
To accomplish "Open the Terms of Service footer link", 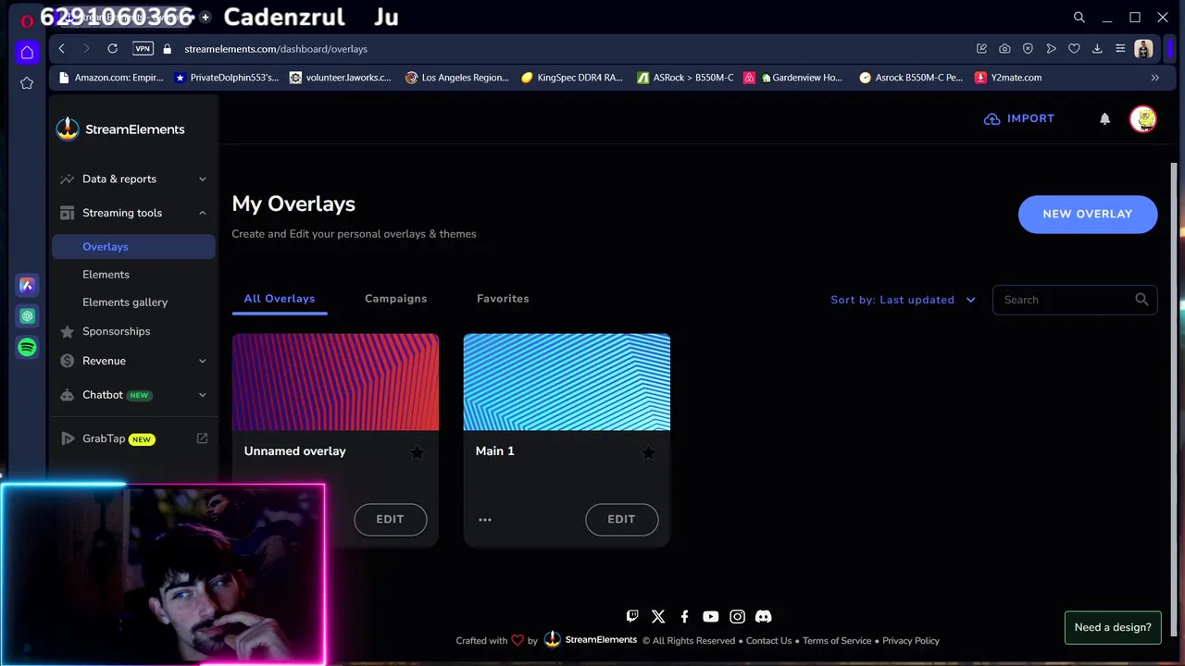I will coord(837,640).
